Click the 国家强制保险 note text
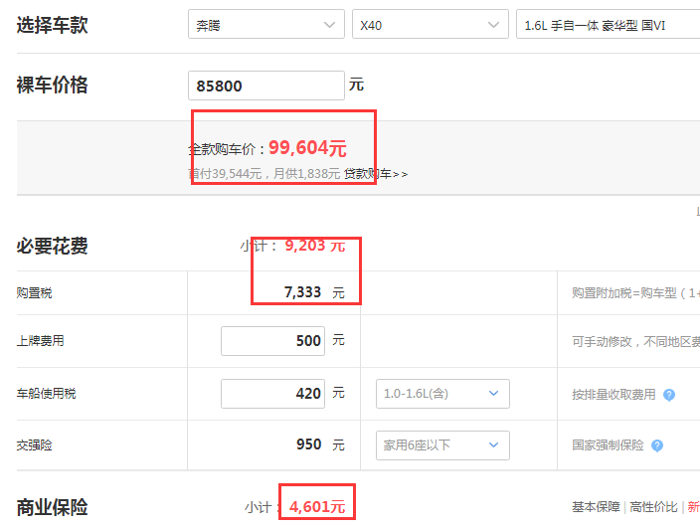The image size is (700, 531). 608,445
